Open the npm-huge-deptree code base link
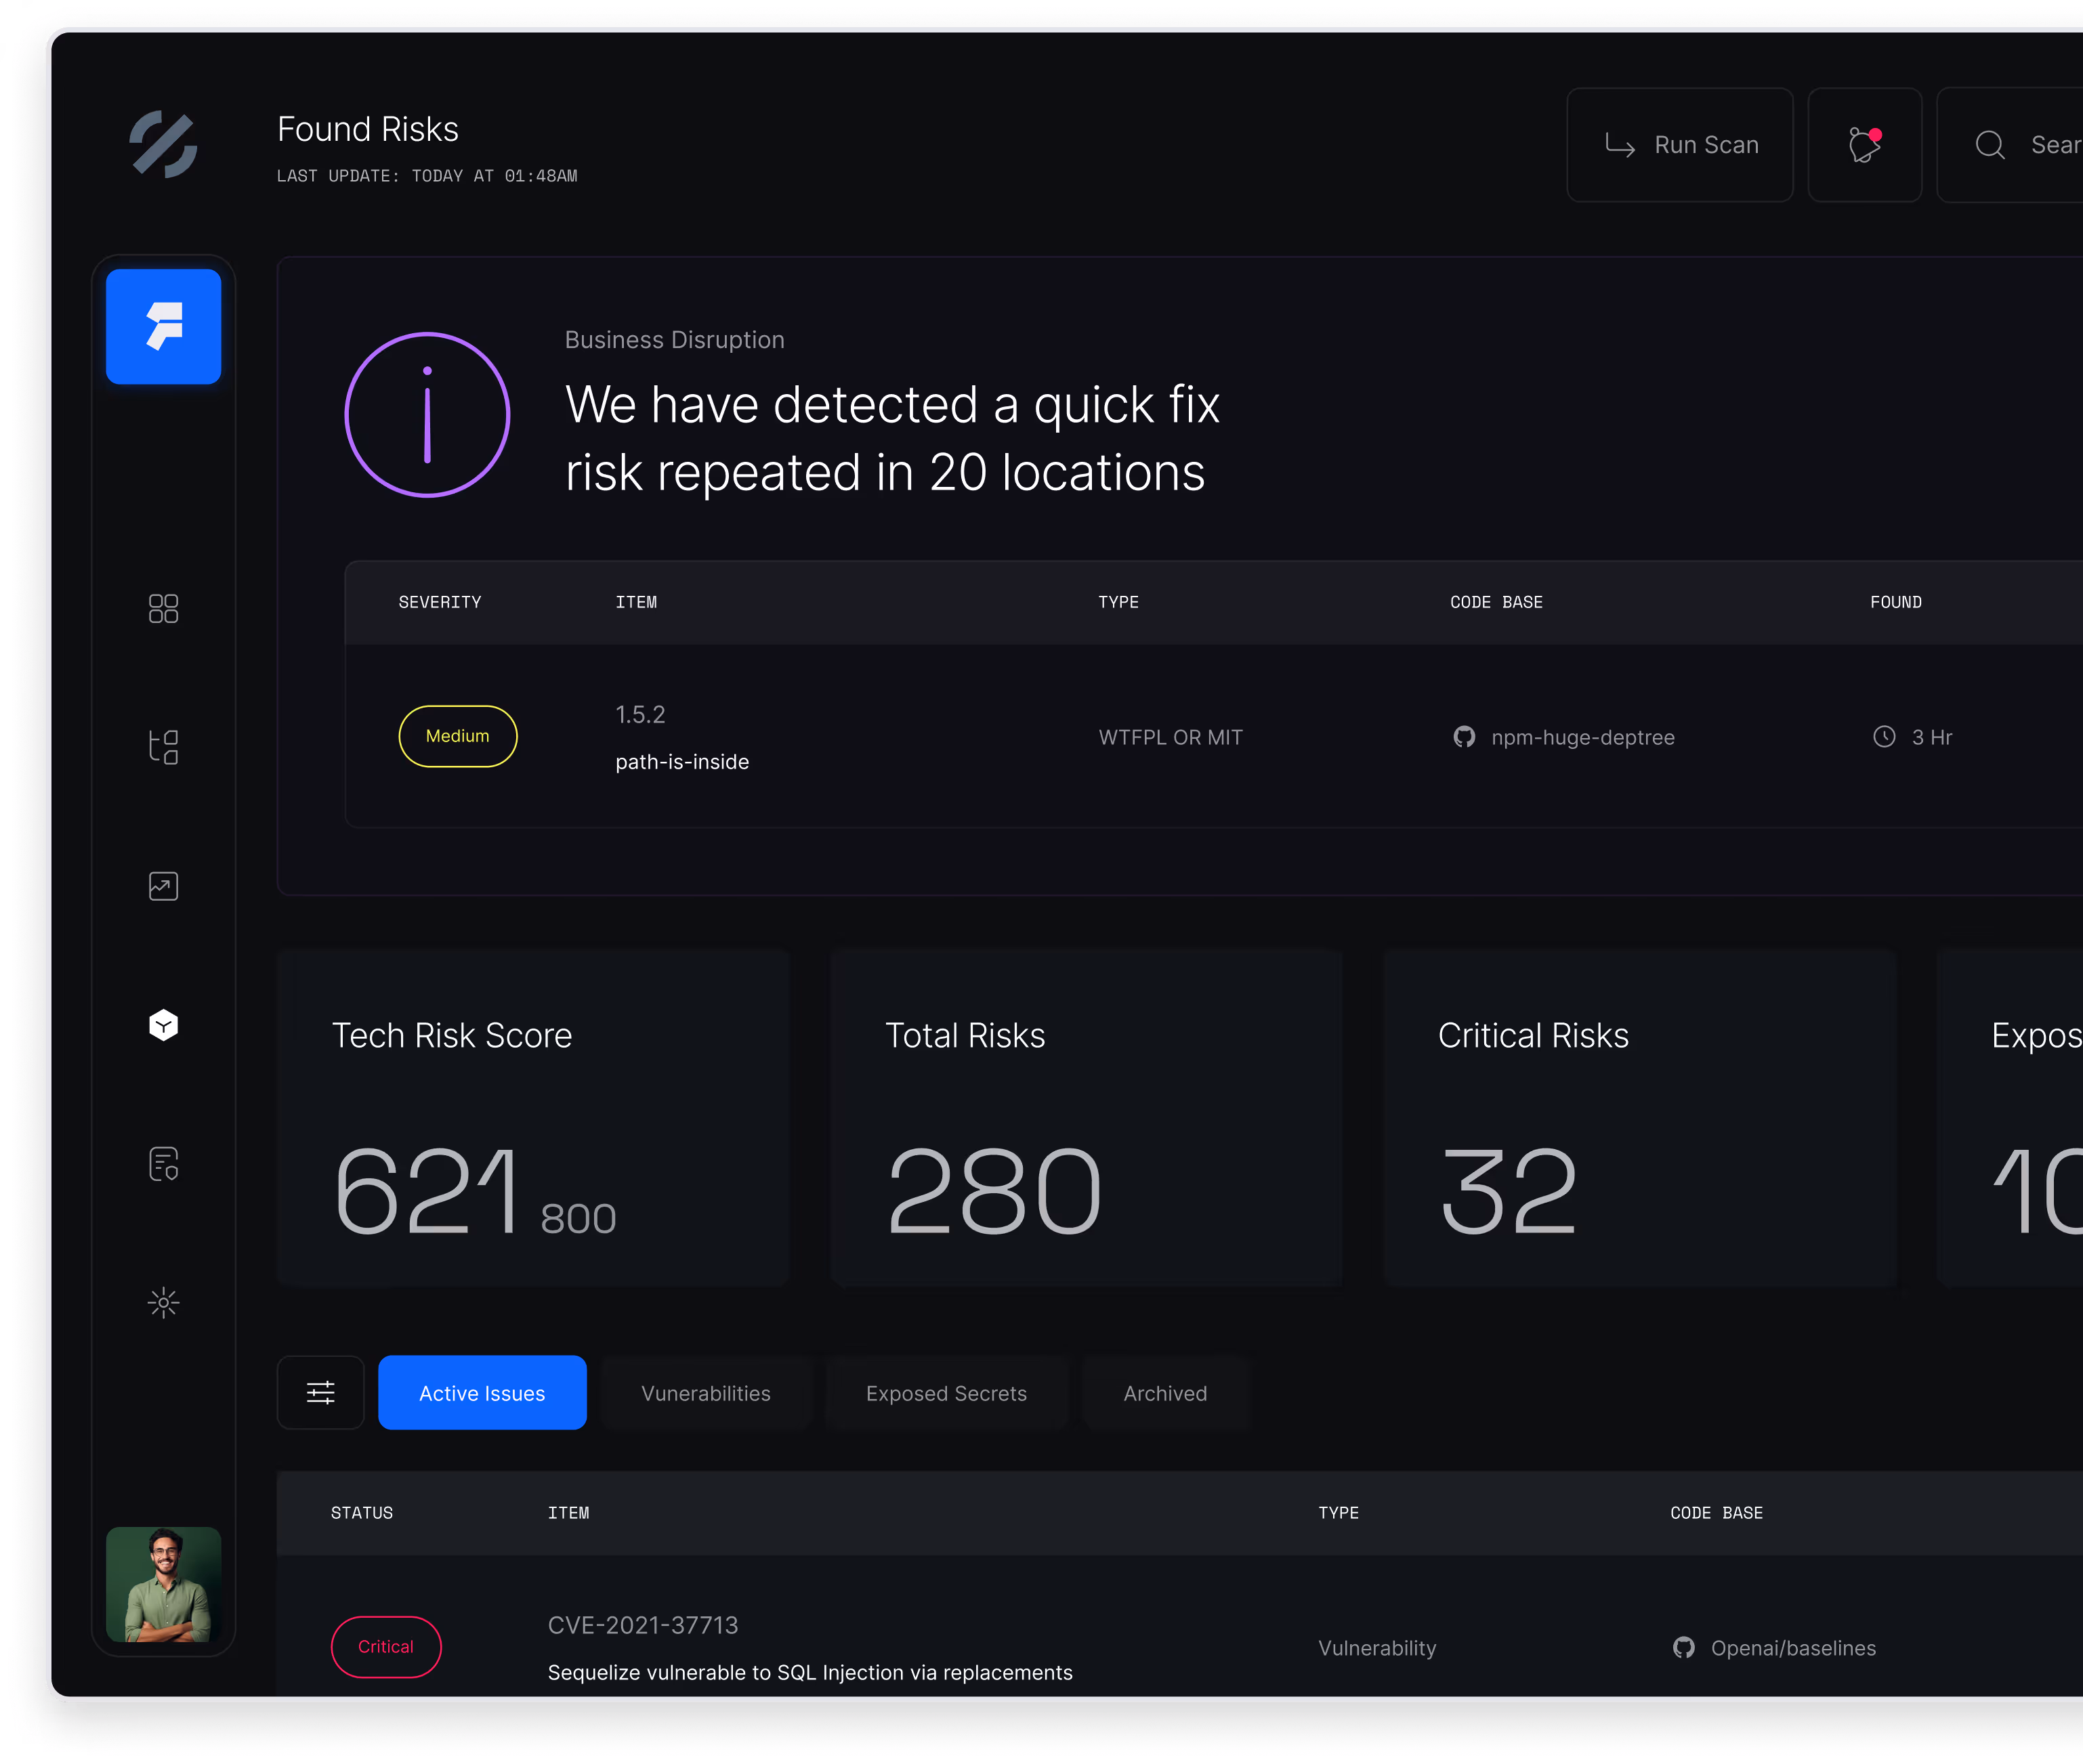 coord(1581,738)
